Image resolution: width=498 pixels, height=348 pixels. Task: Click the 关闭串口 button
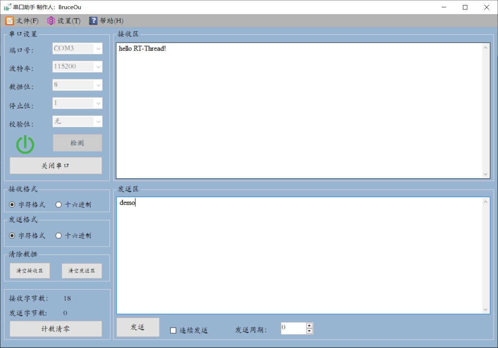pos(56,166)
